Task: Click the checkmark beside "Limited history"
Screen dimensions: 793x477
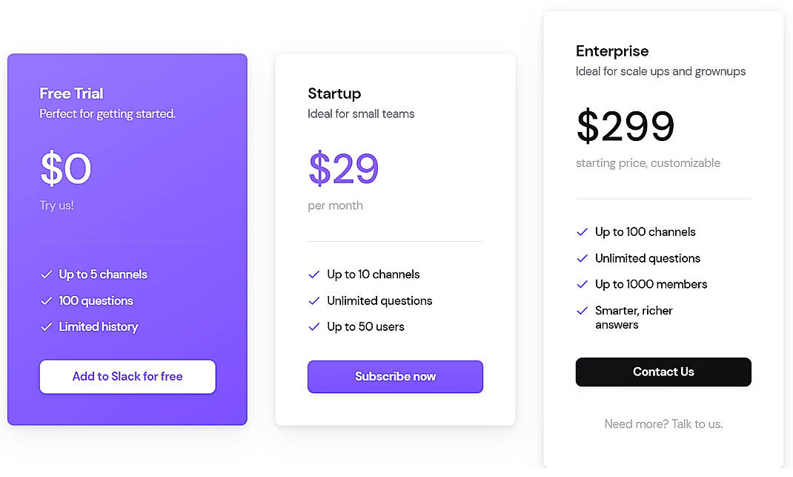Action: coord(45,326)
